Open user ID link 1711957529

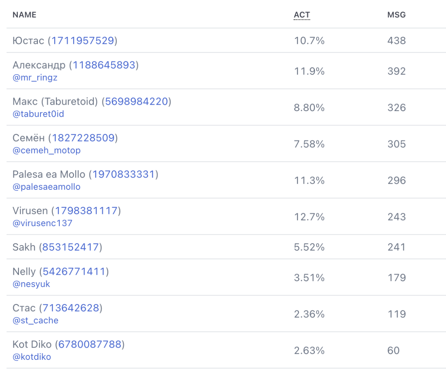pos(83,40)
